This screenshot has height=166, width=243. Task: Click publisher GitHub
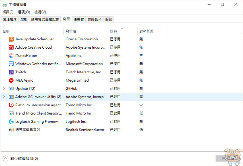click(72, 89)
